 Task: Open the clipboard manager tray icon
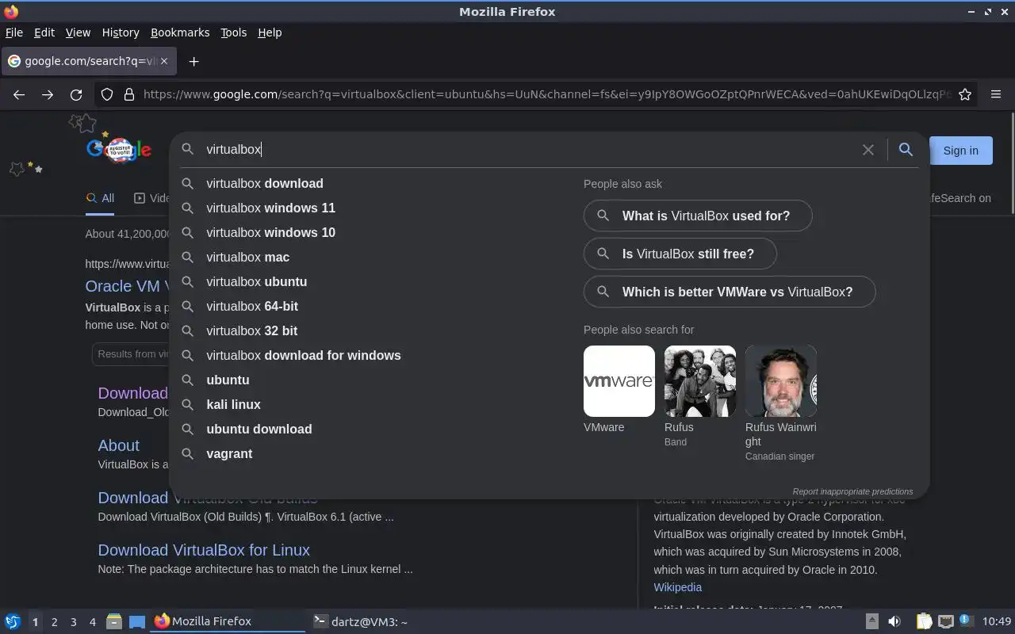[925, 621]
